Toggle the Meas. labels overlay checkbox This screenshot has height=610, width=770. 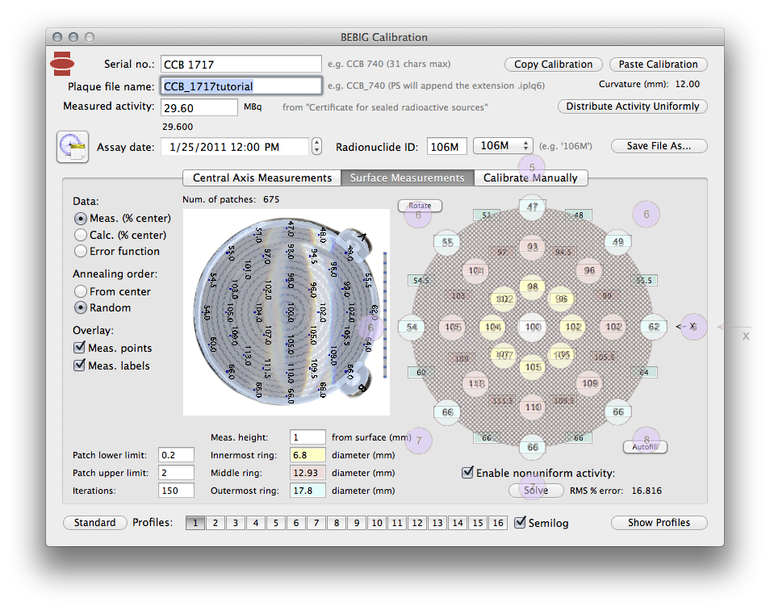pos(79,366)
